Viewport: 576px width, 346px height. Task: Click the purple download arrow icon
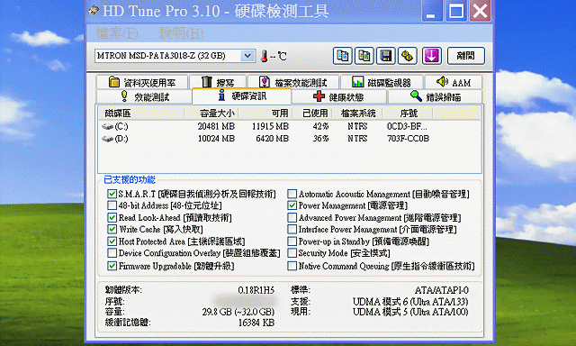pyautogui.click(x=432, y=56)
